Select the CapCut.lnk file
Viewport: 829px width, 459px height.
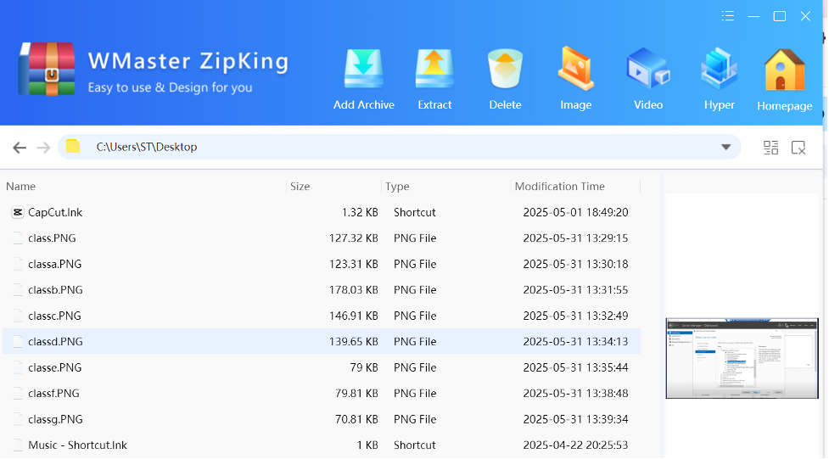click(x=55, y=213)
